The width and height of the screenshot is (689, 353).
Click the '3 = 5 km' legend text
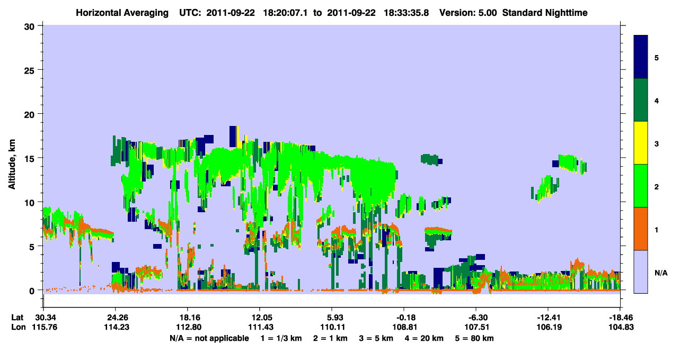[377, 338]
